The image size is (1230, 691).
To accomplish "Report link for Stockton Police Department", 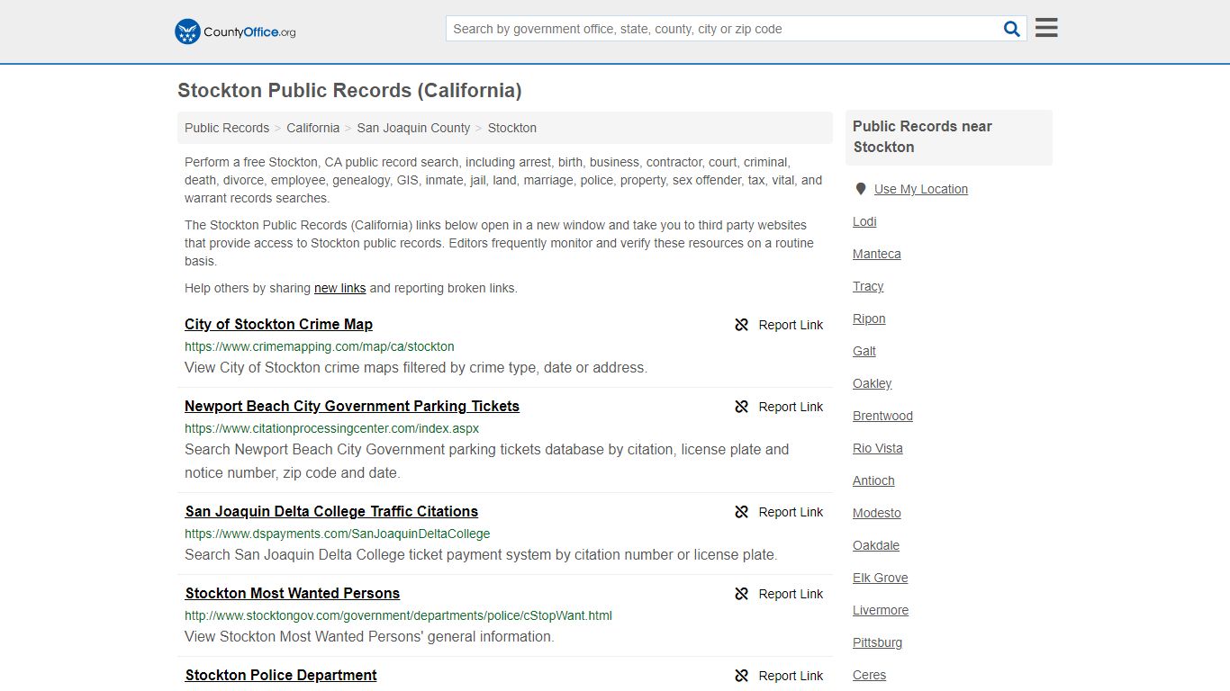I will 791,676.
